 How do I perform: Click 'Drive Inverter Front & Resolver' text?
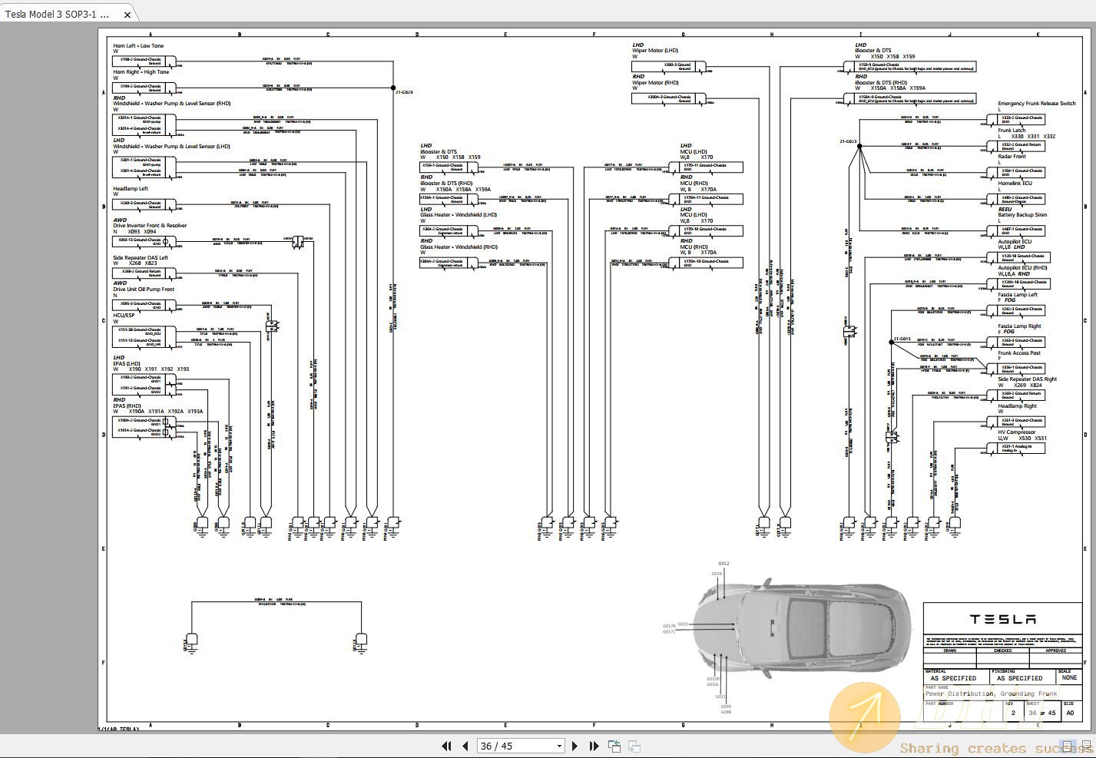[150, 226]
